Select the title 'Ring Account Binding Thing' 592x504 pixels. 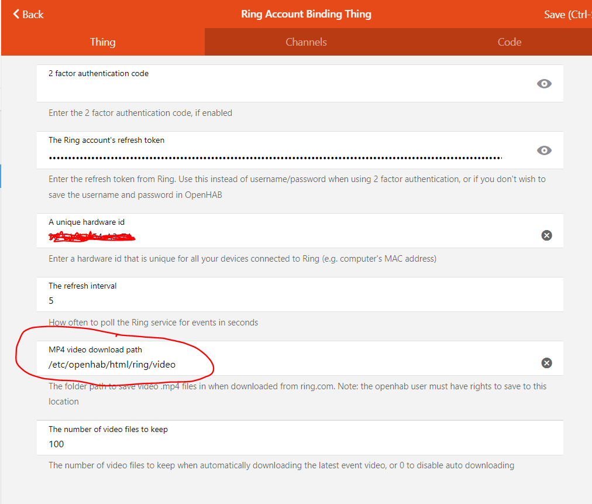click(x=306, y=14)
